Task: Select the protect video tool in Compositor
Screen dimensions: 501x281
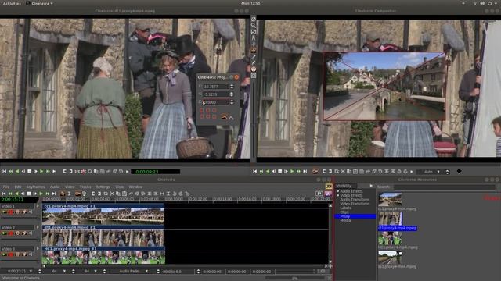Action: point(254,19)
